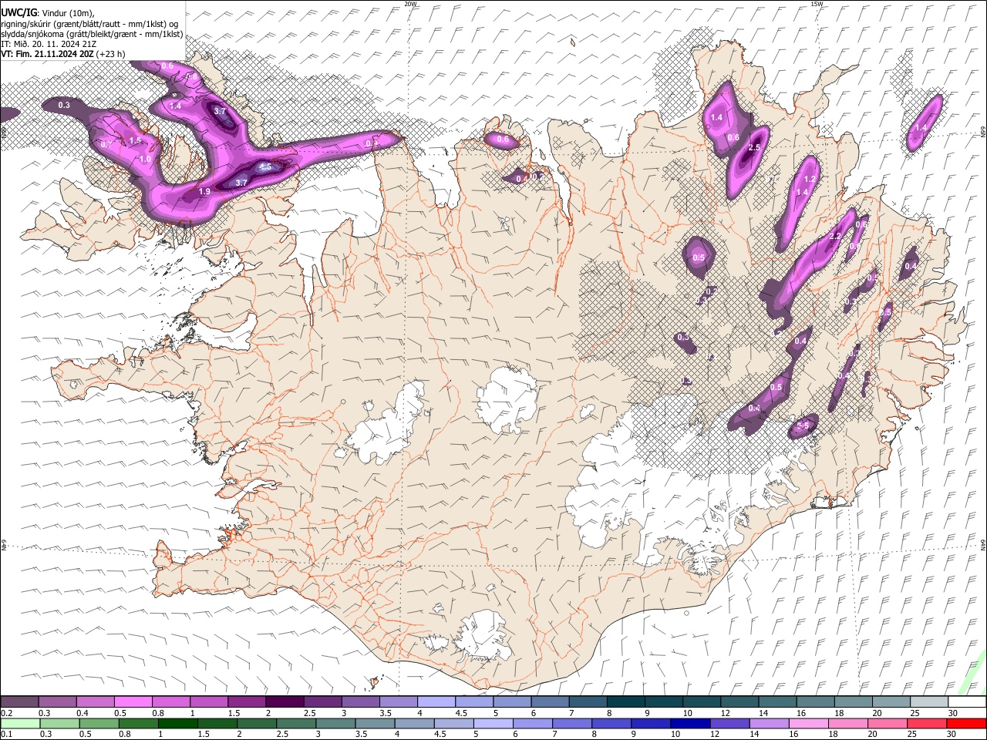
Task: Click the 2.5 precipitation label in the northeast
Action: tap(754, 148)
